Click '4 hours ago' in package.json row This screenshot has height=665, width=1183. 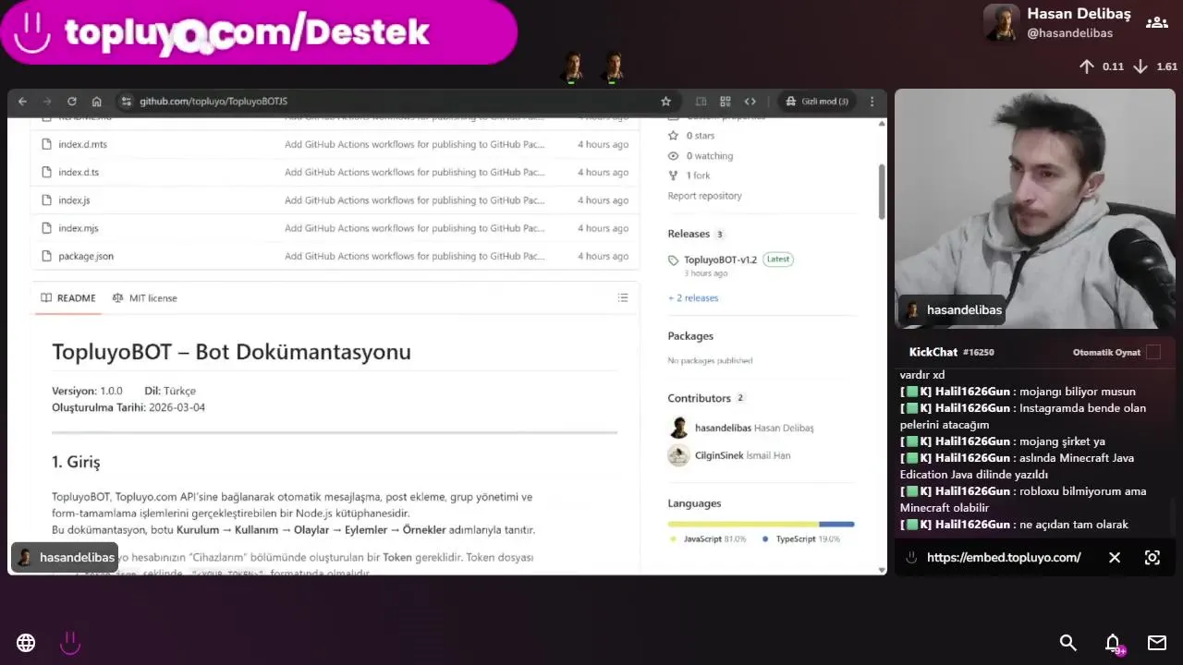pyautogui.click(x=603, y=256)
